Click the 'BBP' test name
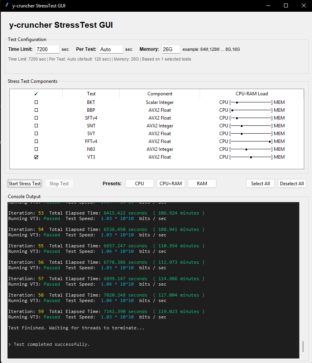 pos(91,110)
